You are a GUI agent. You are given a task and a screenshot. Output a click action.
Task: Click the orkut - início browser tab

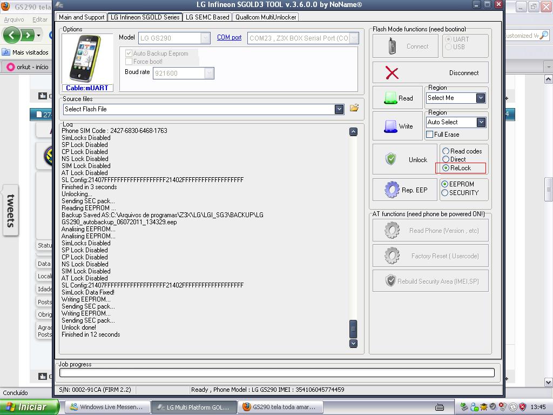pyautogui.click(x=28, y=66)
